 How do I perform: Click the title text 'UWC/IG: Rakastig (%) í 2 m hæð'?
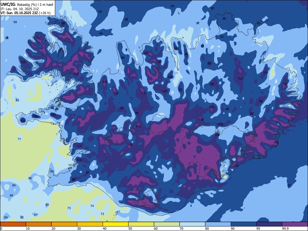click(x=27, y=5)
